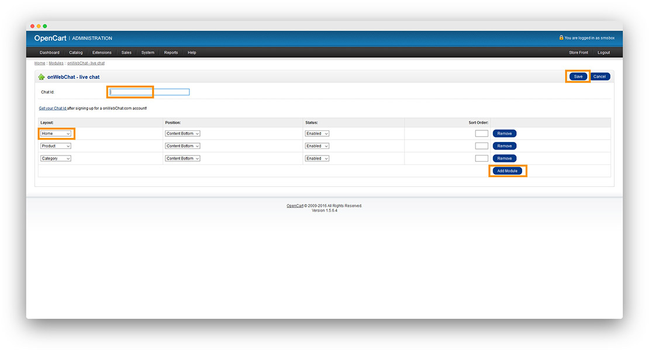The image size is (649, 350).
Task: Click the green plugin icon beside onWebChat title
Action: coord(41,77)
